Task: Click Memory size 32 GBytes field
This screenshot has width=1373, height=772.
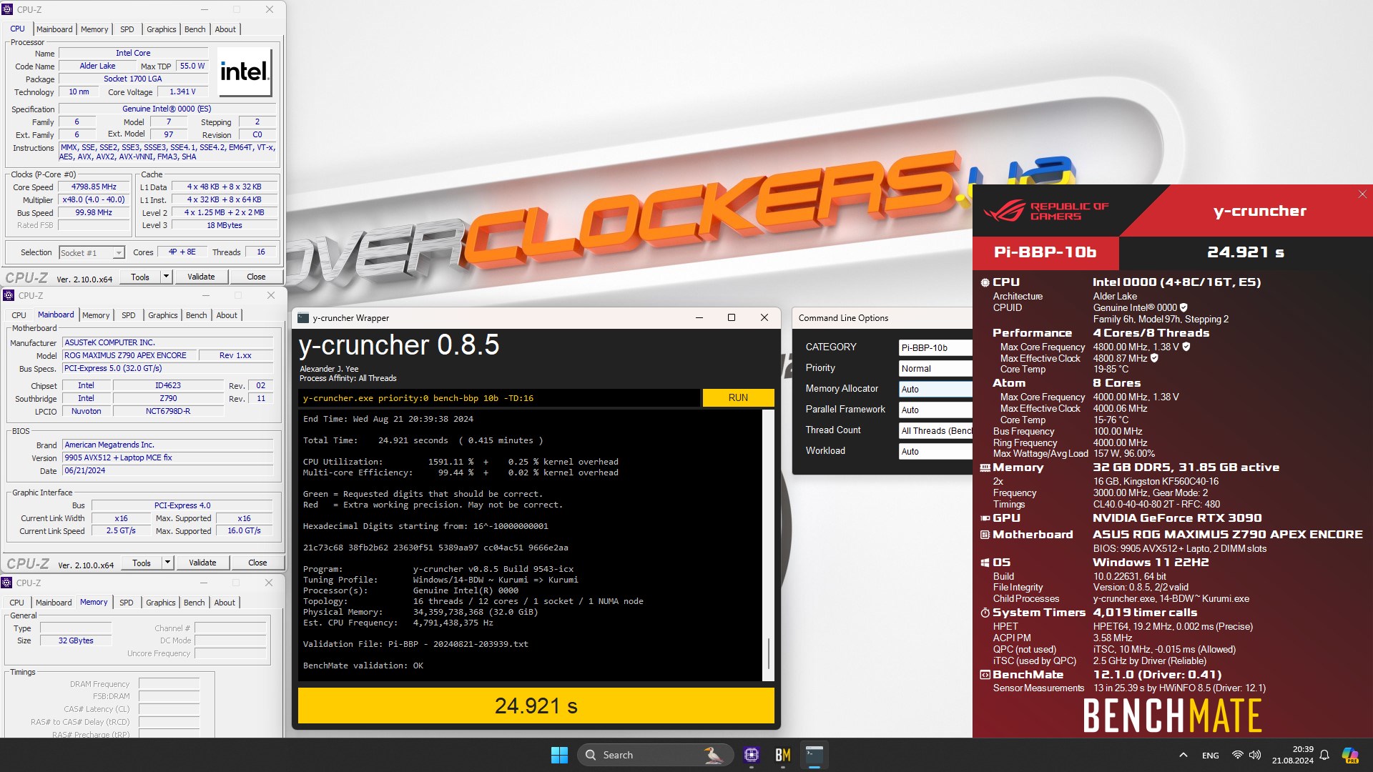Action: coord(76,640)
